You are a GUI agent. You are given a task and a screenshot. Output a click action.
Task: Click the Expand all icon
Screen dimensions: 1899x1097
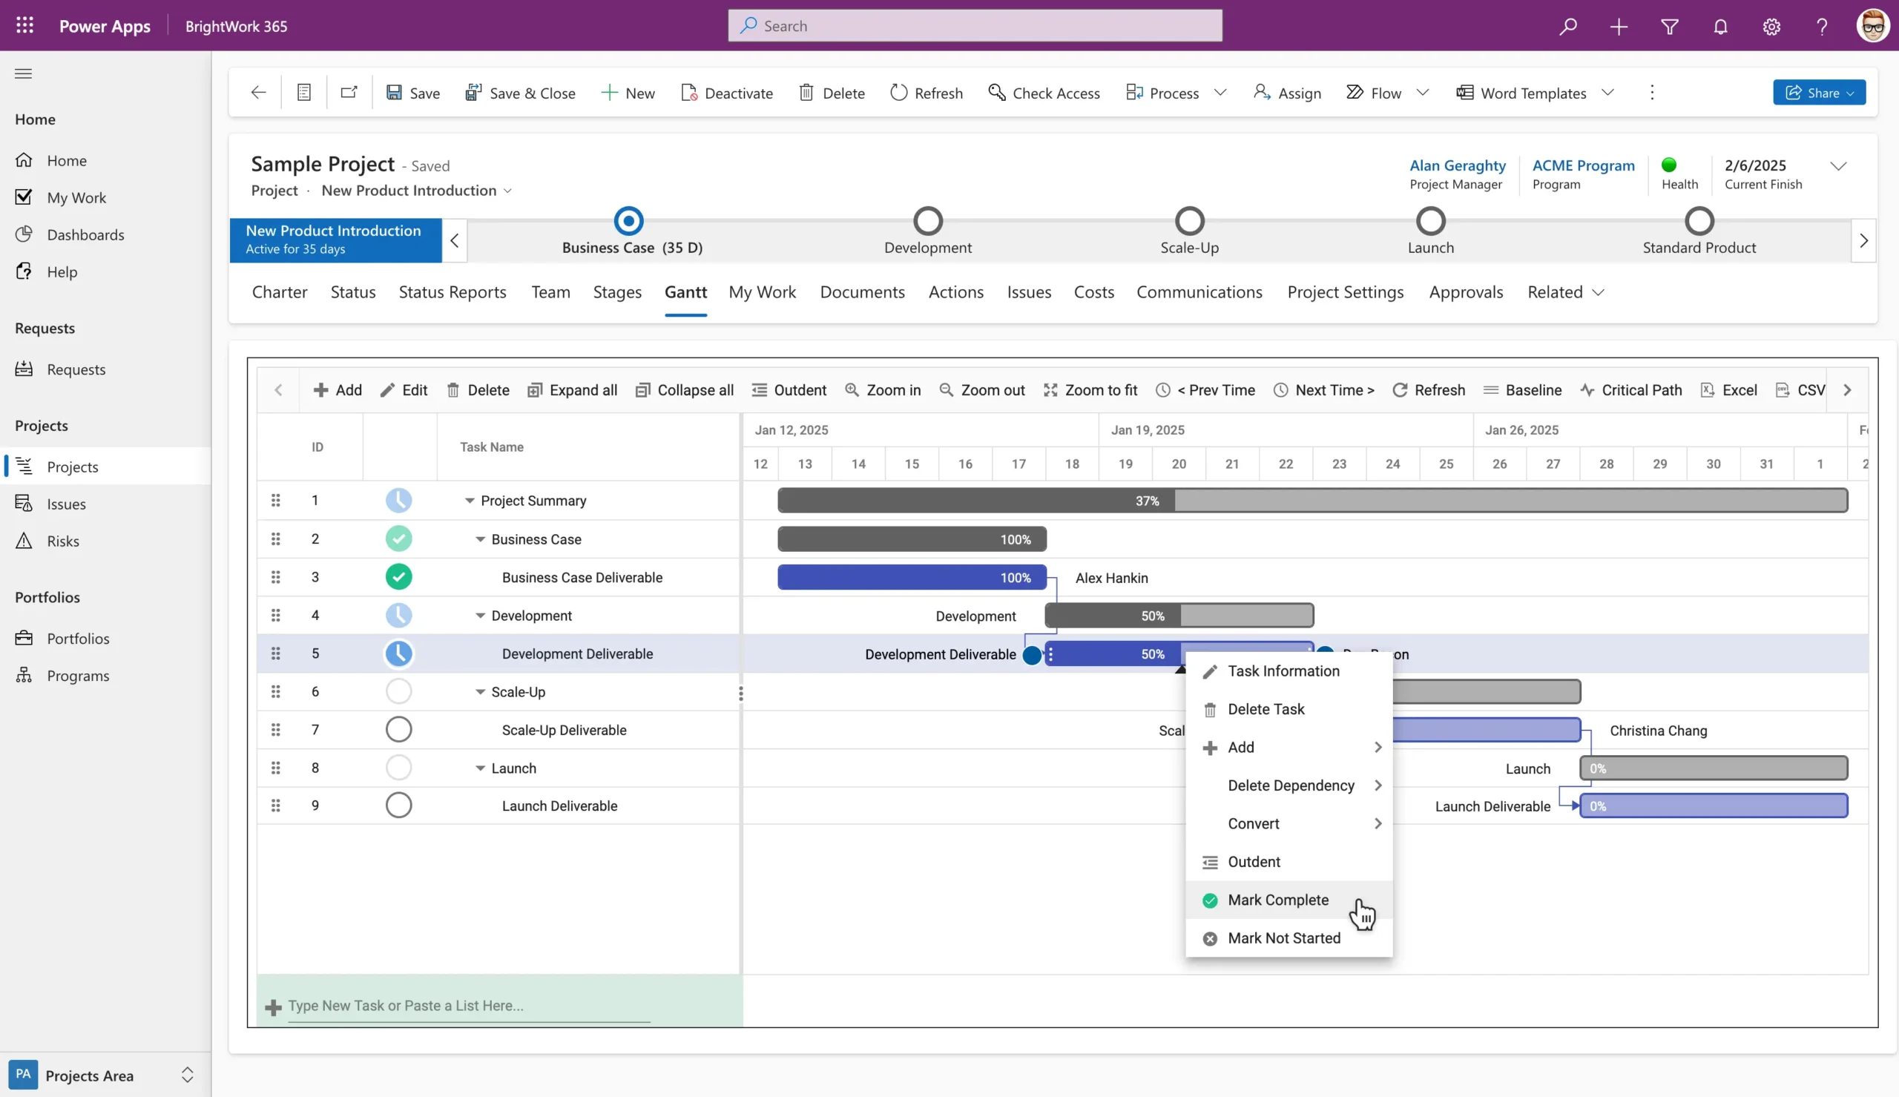pos(535,389)
